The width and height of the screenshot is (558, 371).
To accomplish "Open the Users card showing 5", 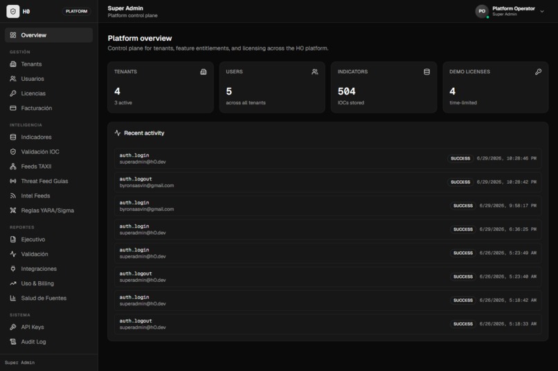I will (272, 87).
